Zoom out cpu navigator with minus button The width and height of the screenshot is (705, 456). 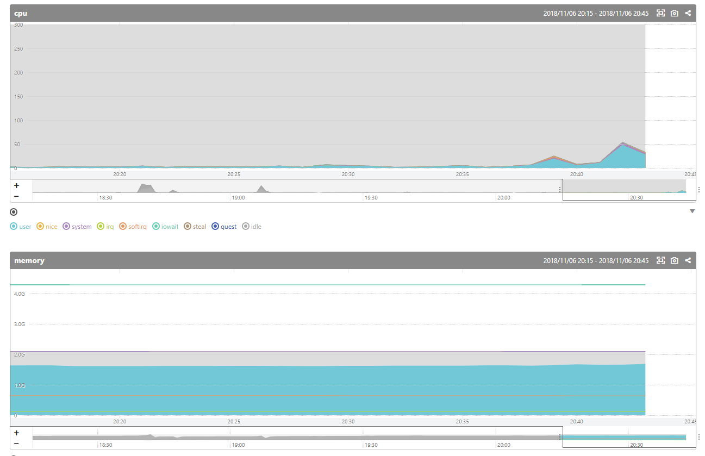[x=16, y=196]
